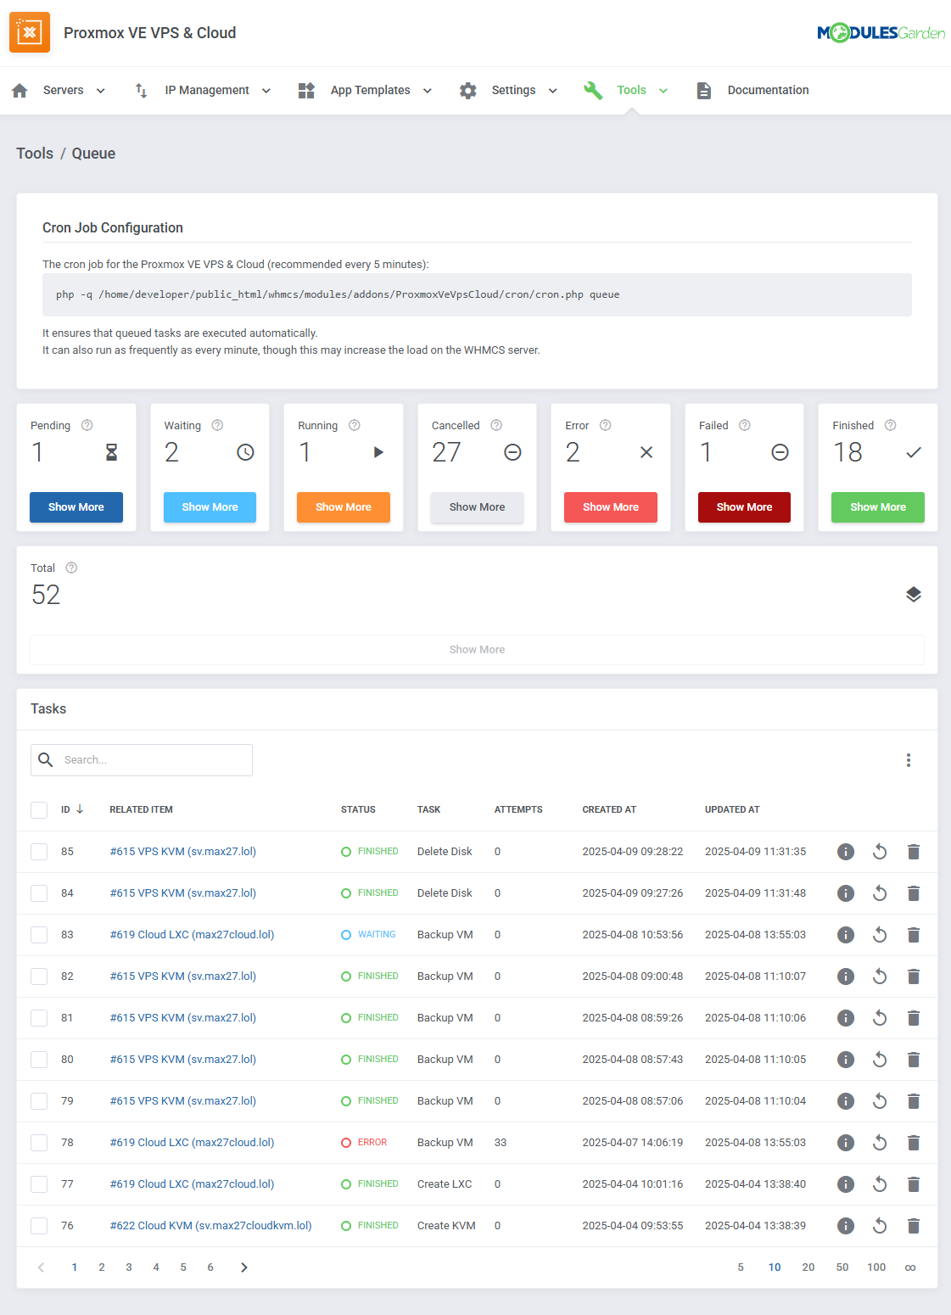Viewport: 951px width, 1315px height.
Task: Click the orange Proxmox module logo icon
Action: pos(30,32)
